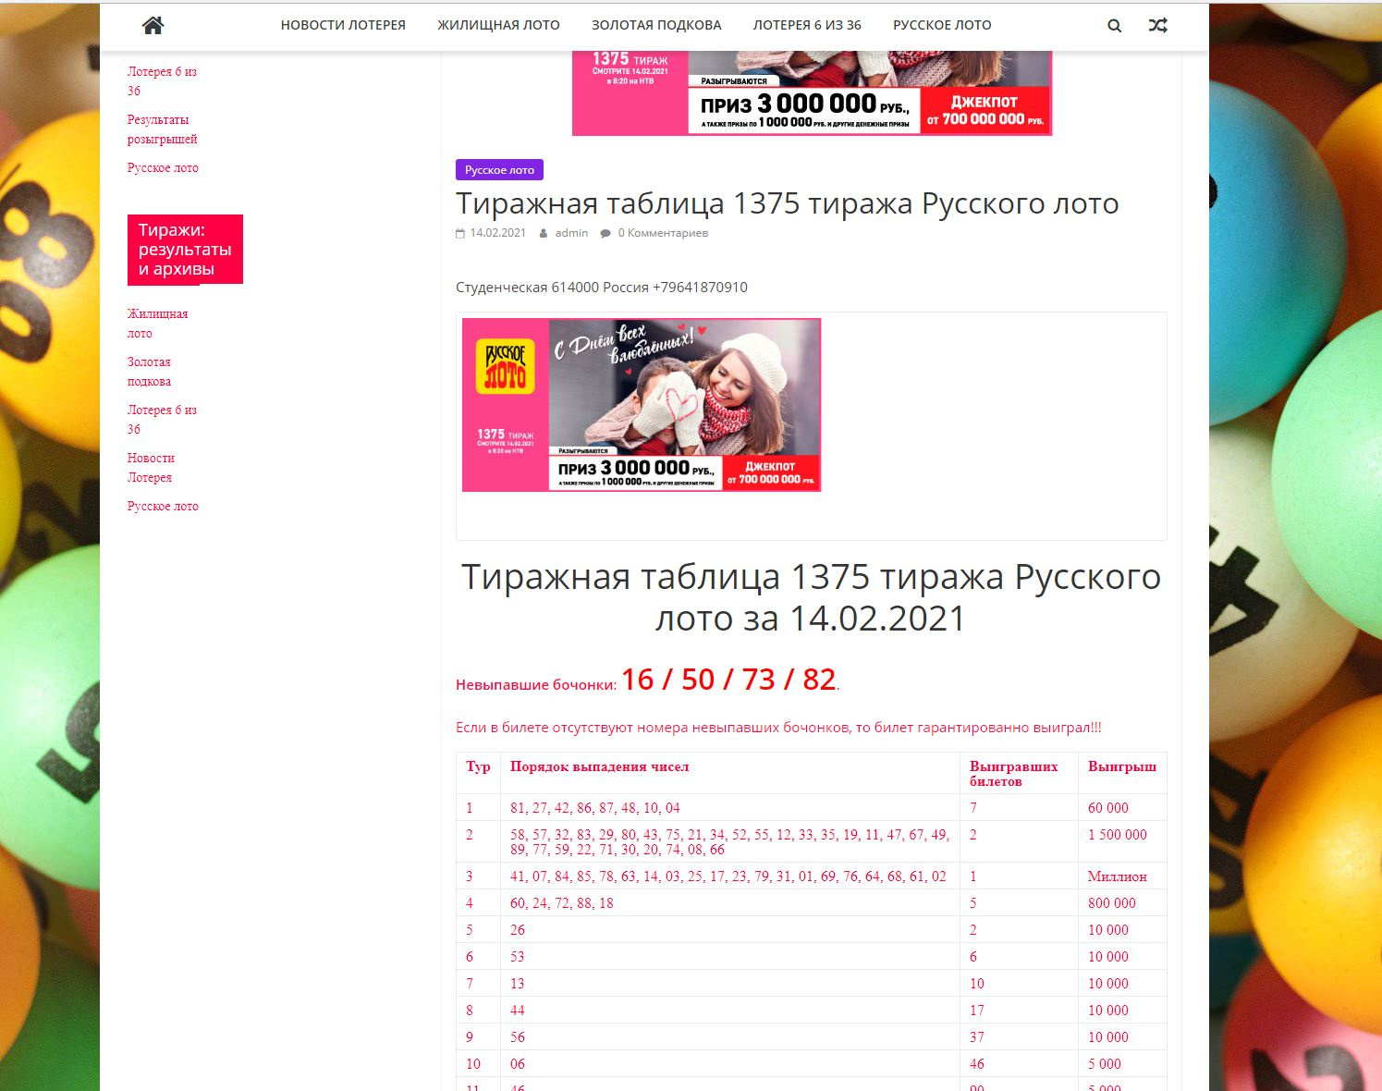
Task: Open the admin author link
Action: coord(571,233)
